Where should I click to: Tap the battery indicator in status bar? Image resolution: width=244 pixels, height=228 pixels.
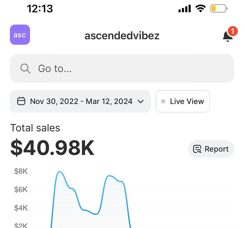pyautogui.click(x=219, y=9)
